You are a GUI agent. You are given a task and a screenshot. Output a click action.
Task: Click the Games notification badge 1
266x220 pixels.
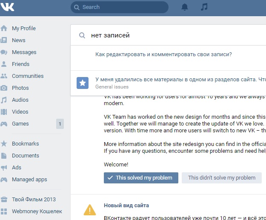tap(60, 124)
